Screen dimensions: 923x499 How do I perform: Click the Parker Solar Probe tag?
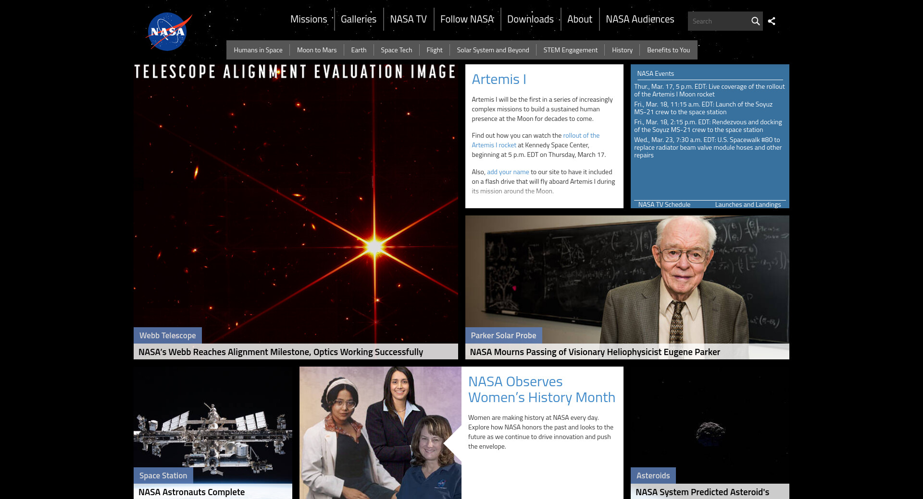(x=503, y=335)
